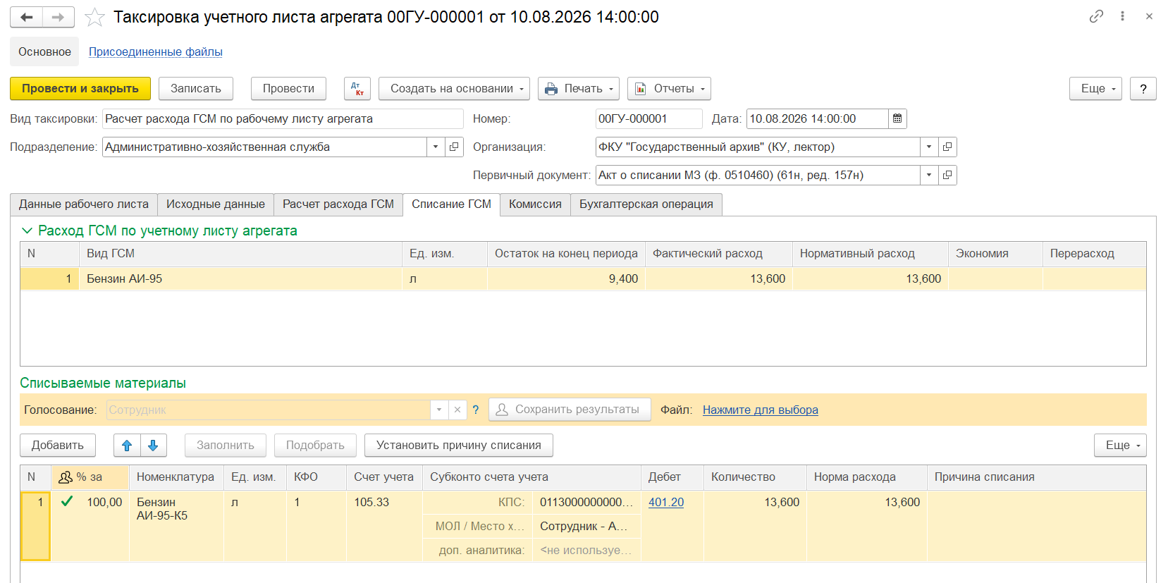Click Провести и закрыть button
The width and height of the screenshot is (1168, 583).
(x=80, y=89)
